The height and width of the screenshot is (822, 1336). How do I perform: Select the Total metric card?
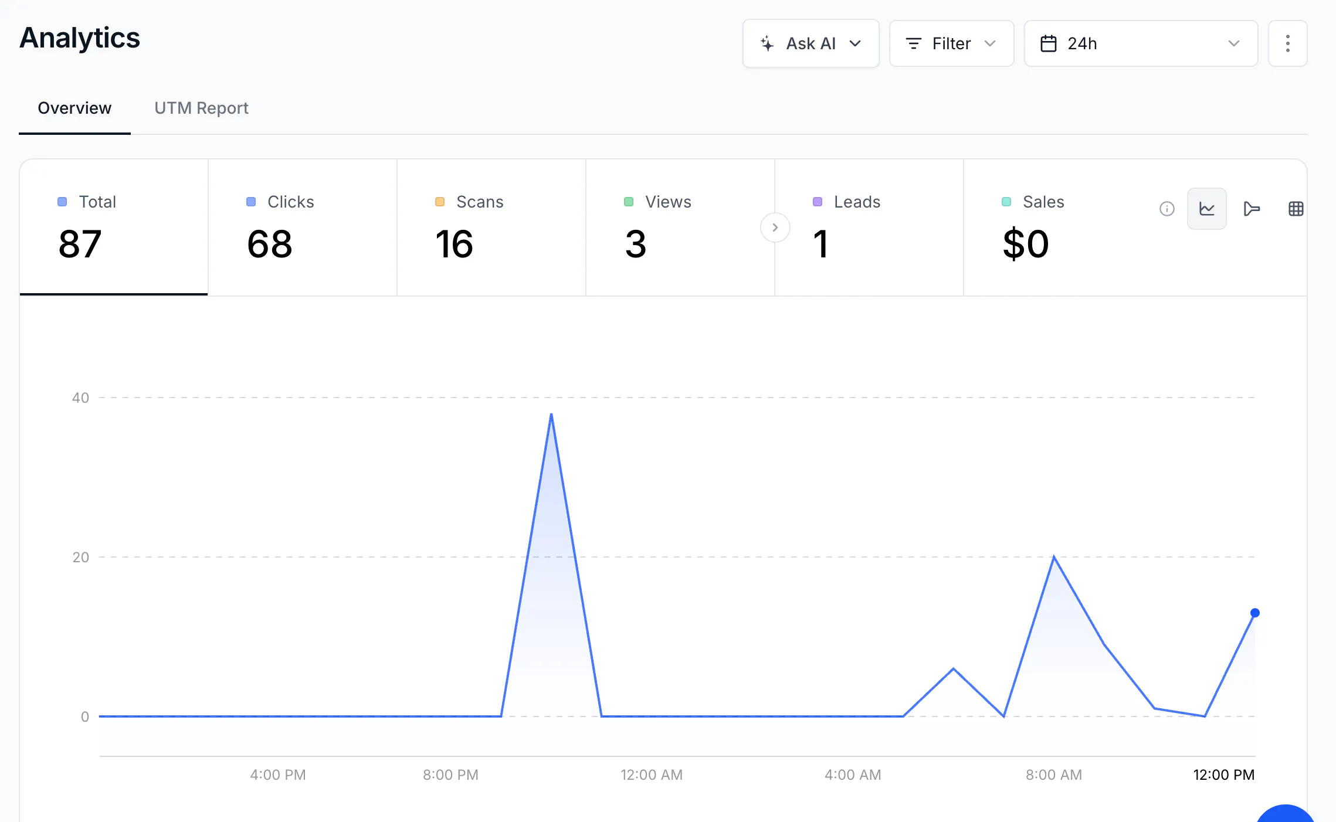tap(114, 227)
